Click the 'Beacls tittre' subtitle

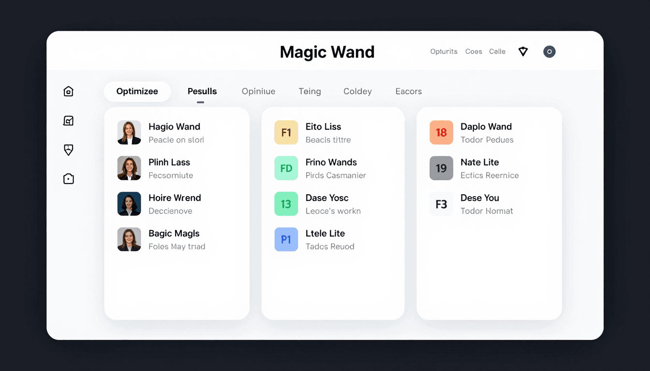[328, 140]
